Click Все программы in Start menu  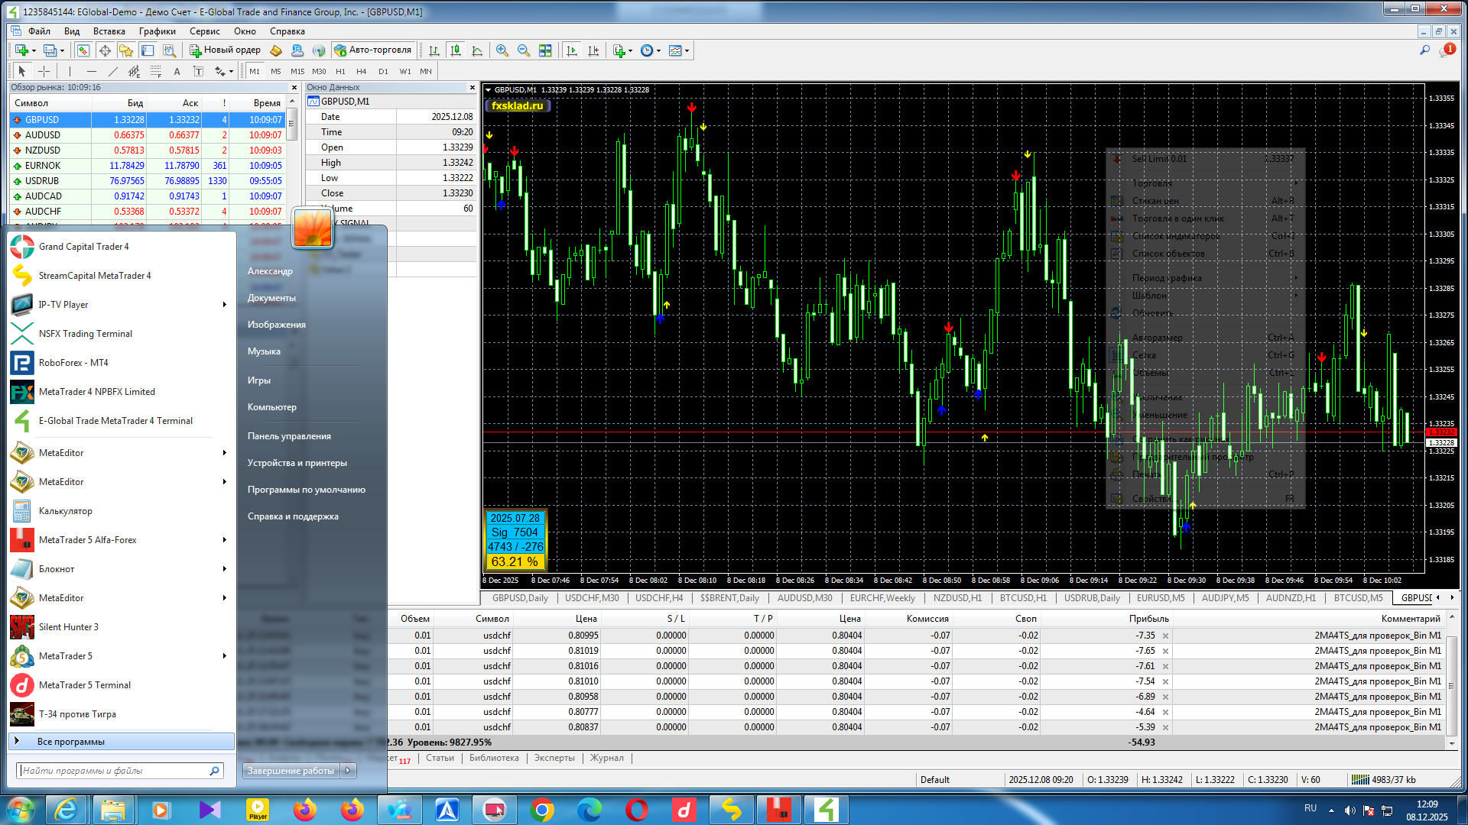[71, 742]
